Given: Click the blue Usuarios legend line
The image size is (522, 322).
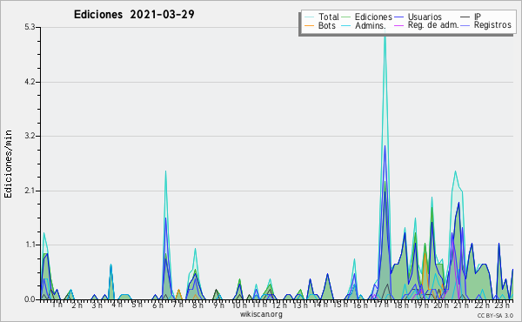Looking at the screenshot, I should pyautogui.click(x=398, y=17).
